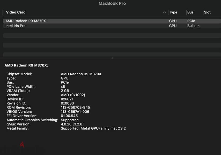Viewport: 221px width, 155px height.
Task: Sort by the Video Card column header
Action: 16,12
